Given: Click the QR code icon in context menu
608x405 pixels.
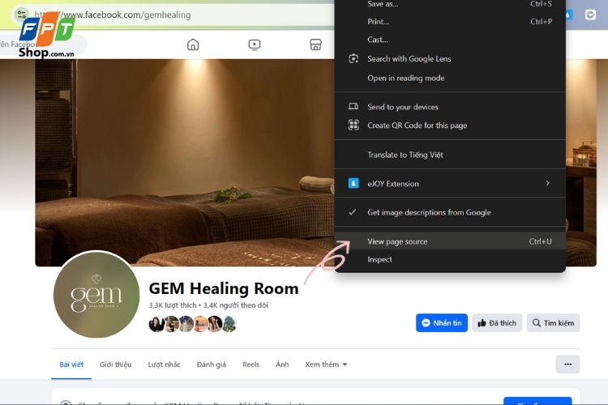Looking at the screenshot, I should (x=353, y=126).
